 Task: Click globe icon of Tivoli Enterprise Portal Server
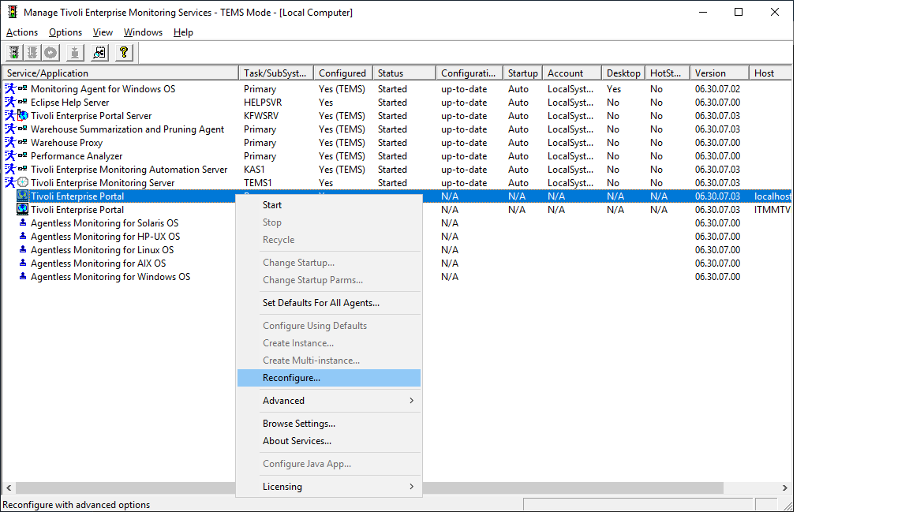pos(23,115)
